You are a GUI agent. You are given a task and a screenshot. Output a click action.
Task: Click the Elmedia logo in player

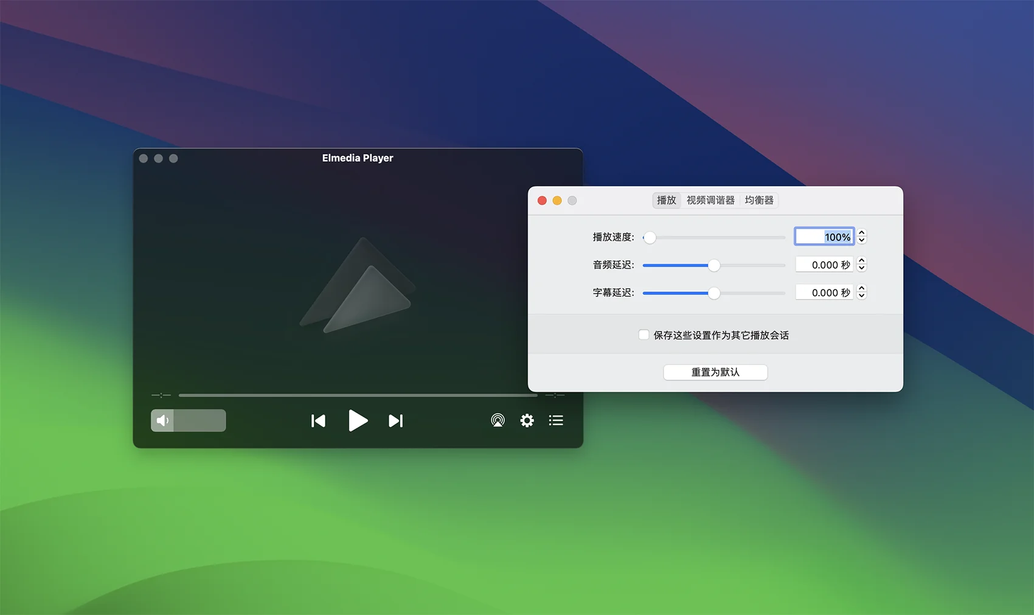point(358,285)
